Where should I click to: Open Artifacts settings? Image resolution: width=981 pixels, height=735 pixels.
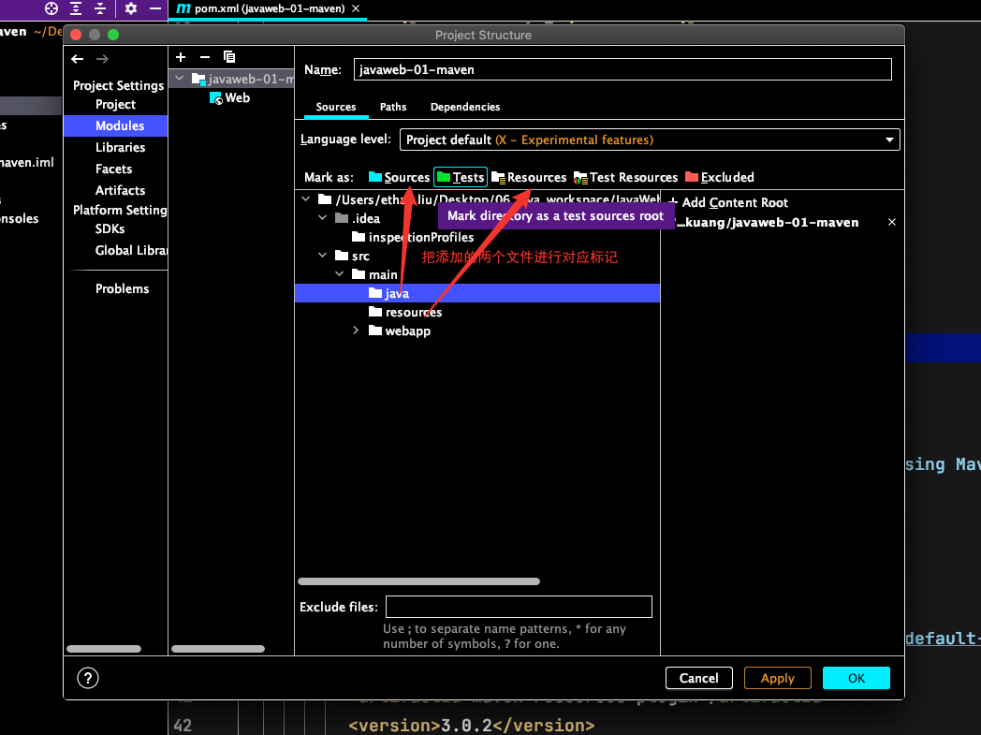(120, 190)
